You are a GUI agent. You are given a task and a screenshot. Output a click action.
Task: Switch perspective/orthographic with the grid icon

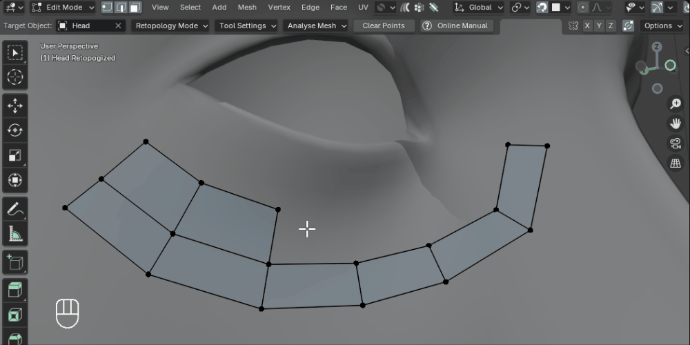tap(676, 164)
